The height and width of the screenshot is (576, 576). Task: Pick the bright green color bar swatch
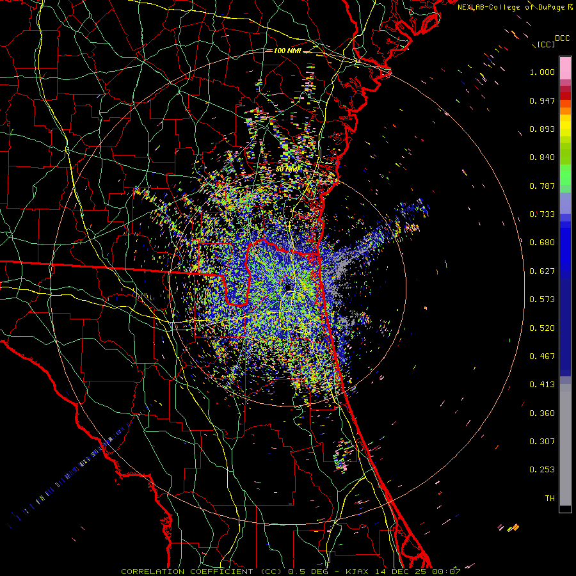tap(565, 175)
